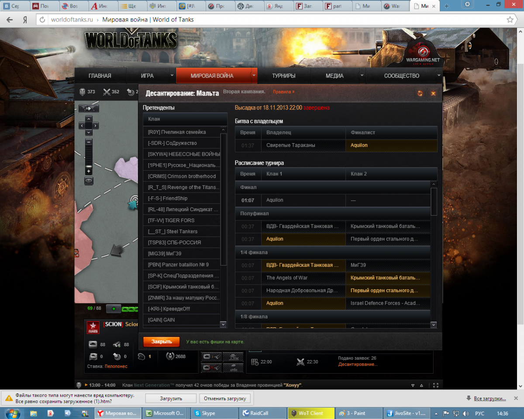Expand the МИРОВАЯ ВОЙНА dropdown arrow
Viewport: 524px width, 419px height.
[253, 76]
